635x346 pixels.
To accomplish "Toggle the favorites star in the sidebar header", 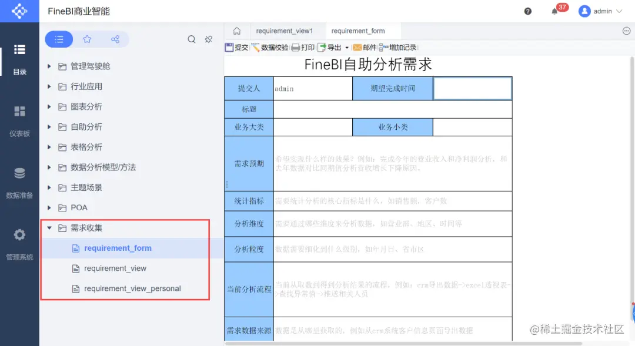I will (x=87, y=39).
